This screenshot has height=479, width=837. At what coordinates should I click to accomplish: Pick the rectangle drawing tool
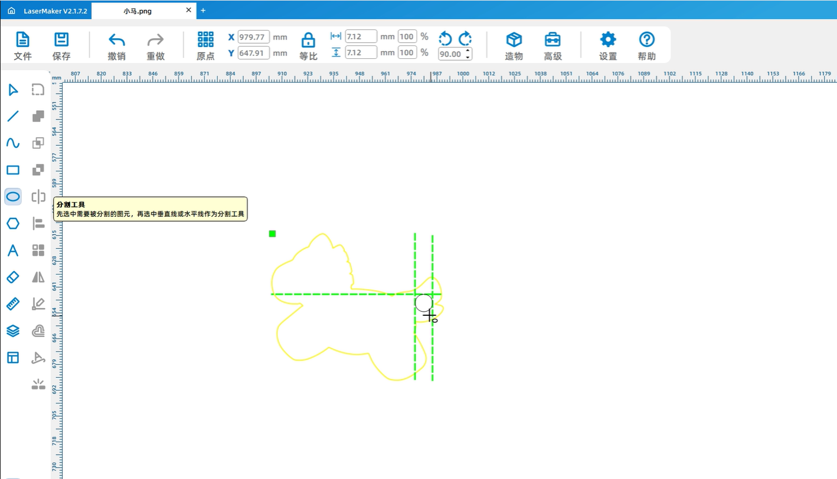click(x=13, y=170)
